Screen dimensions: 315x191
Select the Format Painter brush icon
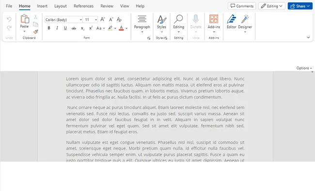point(36,31)
